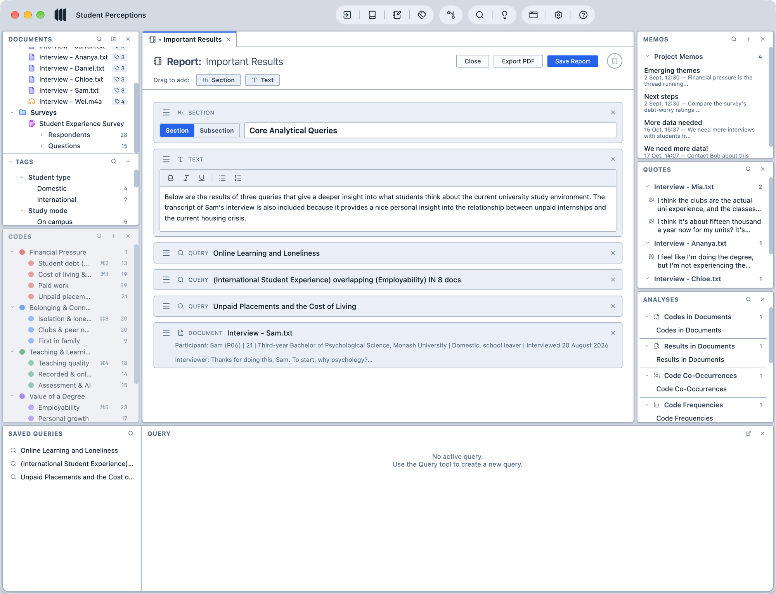Click the bookmark icon beside Save Report
Screen dimensions: 776x594
click(x=615, y=61)
